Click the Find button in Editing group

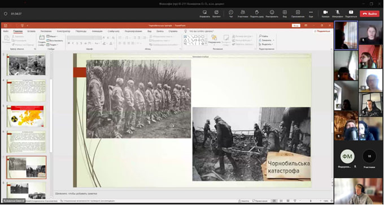[264, 36]
